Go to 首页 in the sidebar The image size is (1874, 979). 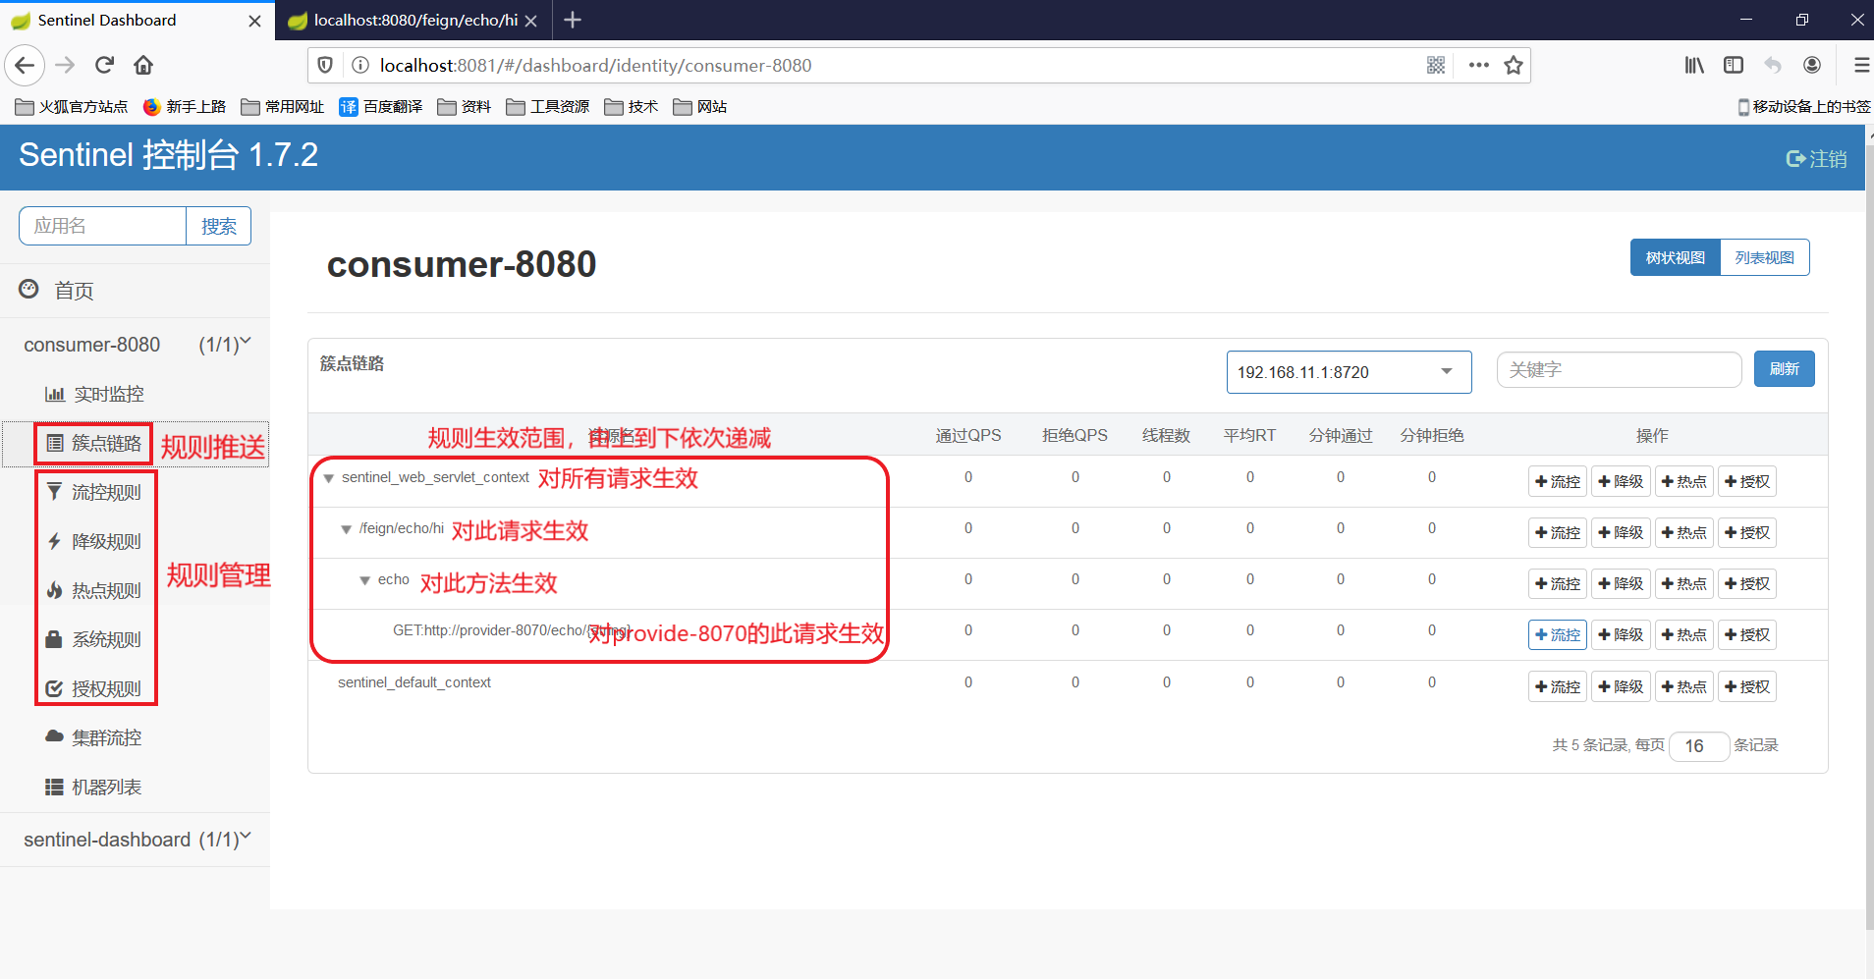pos(57,291)
